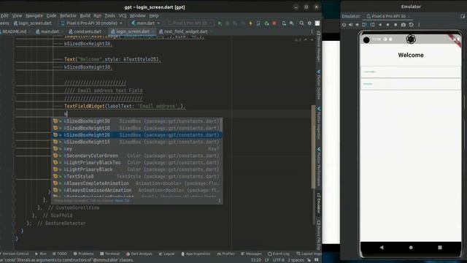
Task: Click login_screen.dart breadcrumb in navigation bar
Action: point(32,23)
